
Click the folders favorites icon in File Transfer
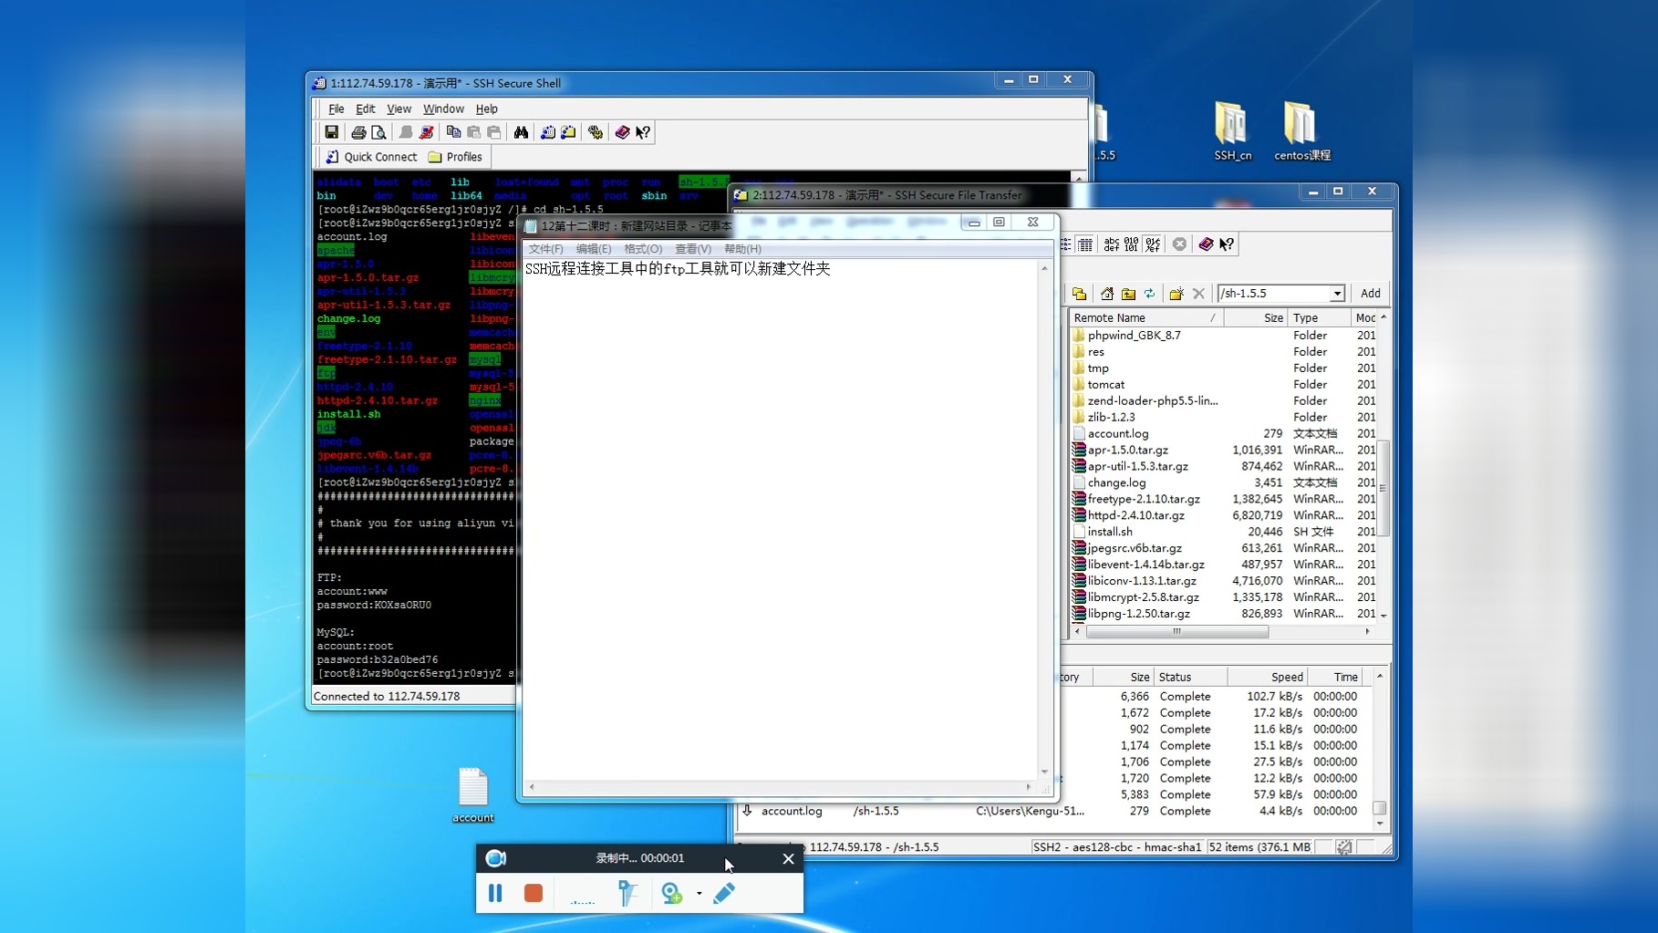pos(1079,294)
